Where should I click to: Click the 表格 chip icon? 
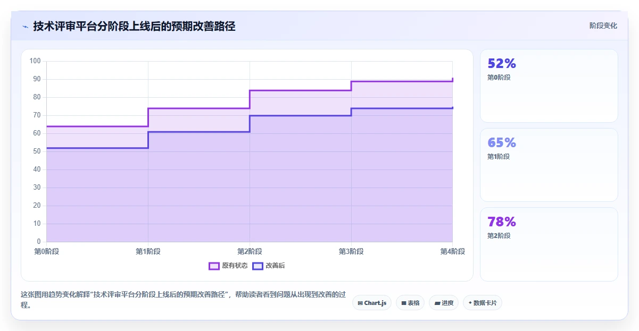pyautogui.click(x=404, y=303)
